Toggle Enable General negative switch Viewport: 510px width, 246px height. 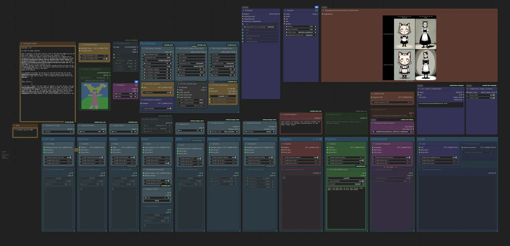318,157
